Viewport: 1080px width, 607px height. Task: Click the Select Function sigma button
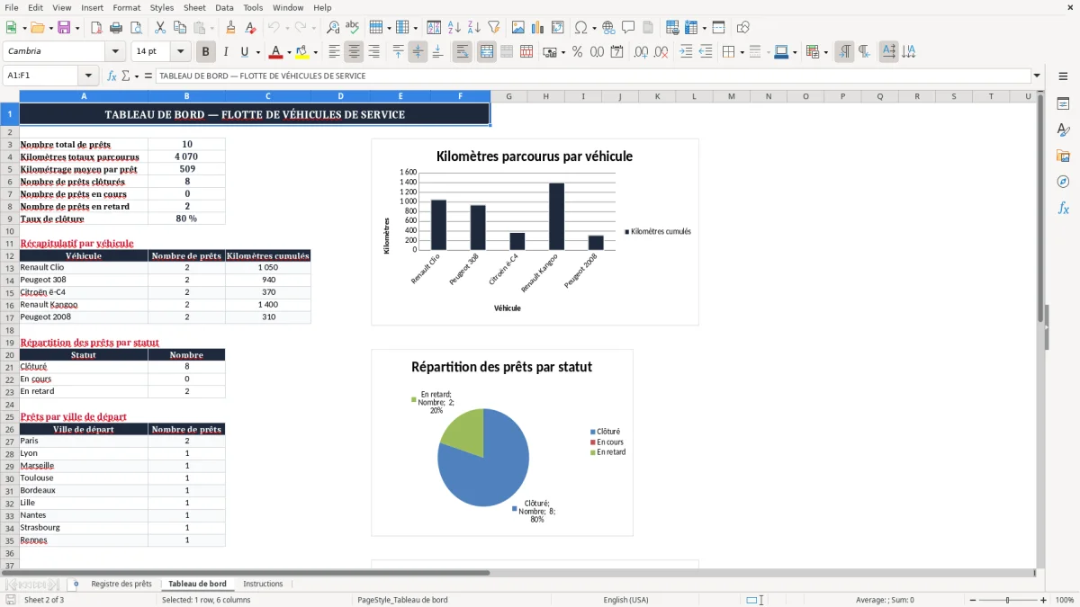(126, 76)
